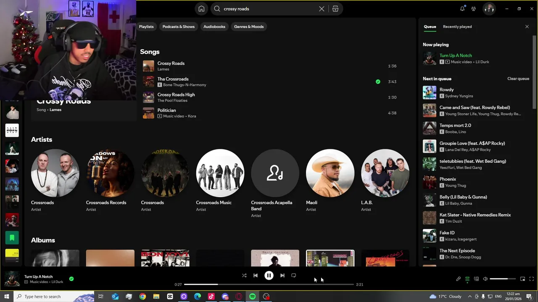Viewport: 538px width, 302px height.
Task: Select Rowdy by Sydney Yungins in queue
Action: click(477, 93)
